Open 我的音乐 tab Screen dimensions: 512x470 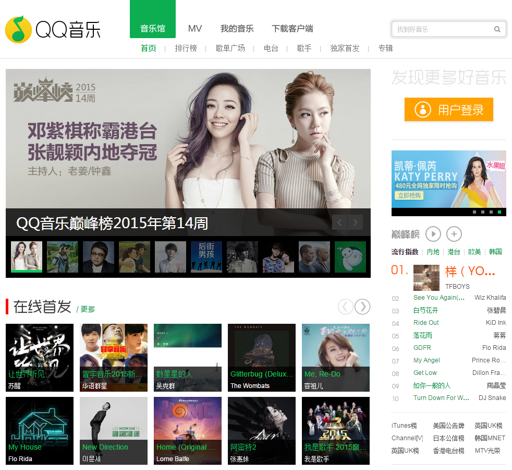click(237, 29)
